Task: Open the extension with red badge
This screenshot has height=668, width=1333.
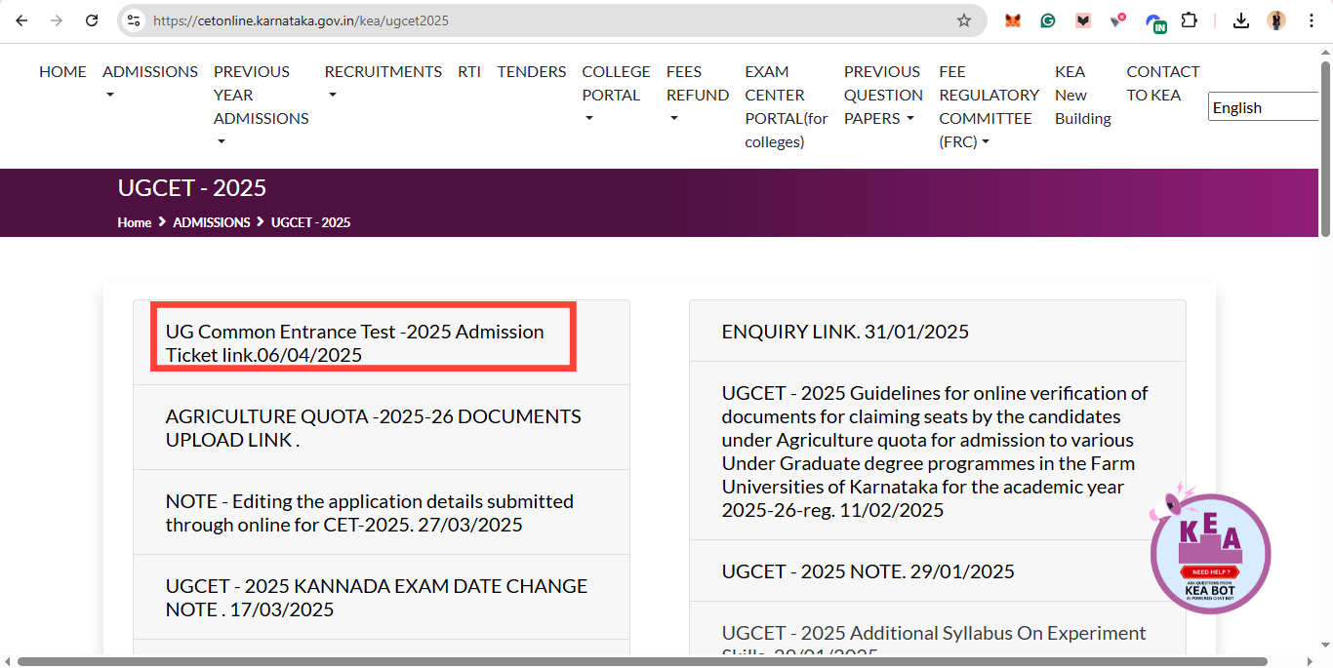Action: click(1118, 20)
